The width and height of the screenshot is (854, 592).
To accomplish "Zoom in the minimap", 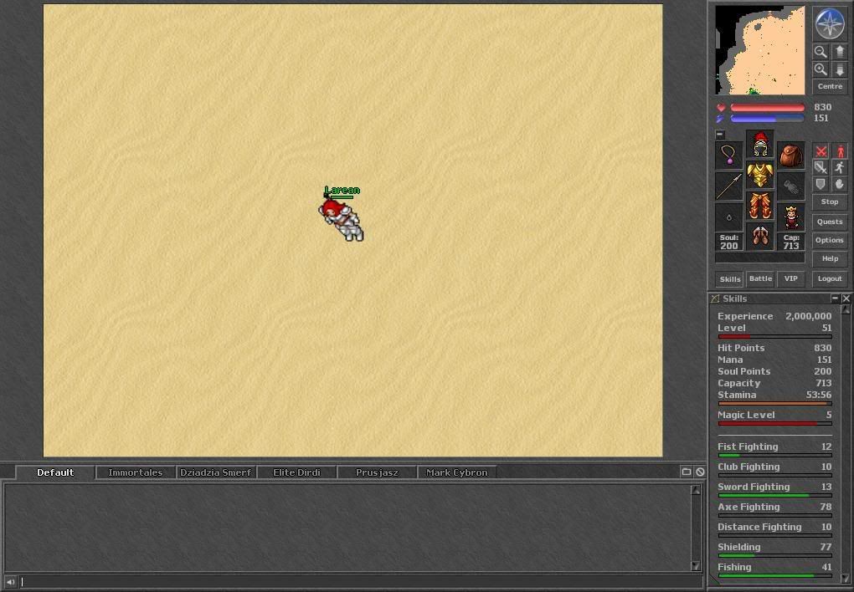I will pyautogui.click(x=821, y=69).
